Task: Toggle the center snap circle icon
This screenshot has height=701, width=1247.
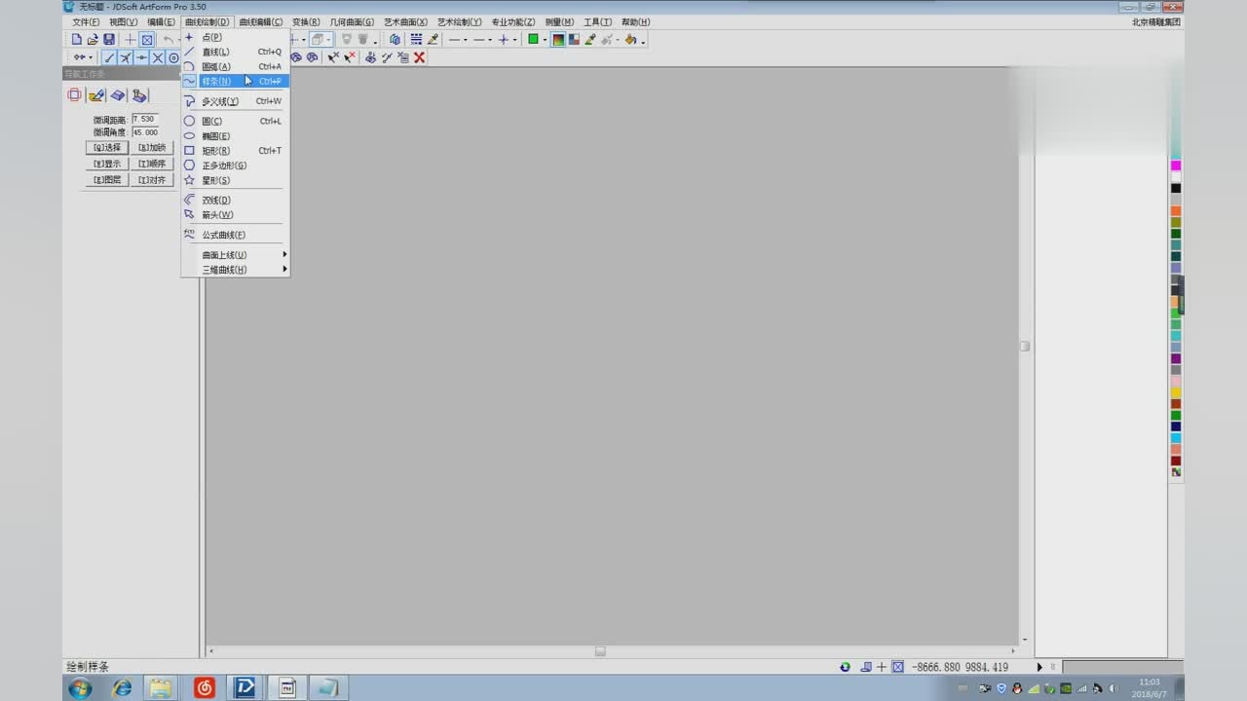Action: 174,57
